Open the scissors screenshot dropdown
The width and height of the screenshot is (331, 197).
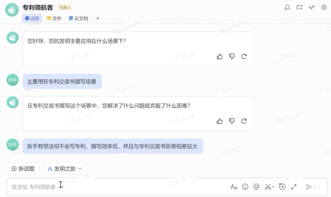click(x=273, y=187)
